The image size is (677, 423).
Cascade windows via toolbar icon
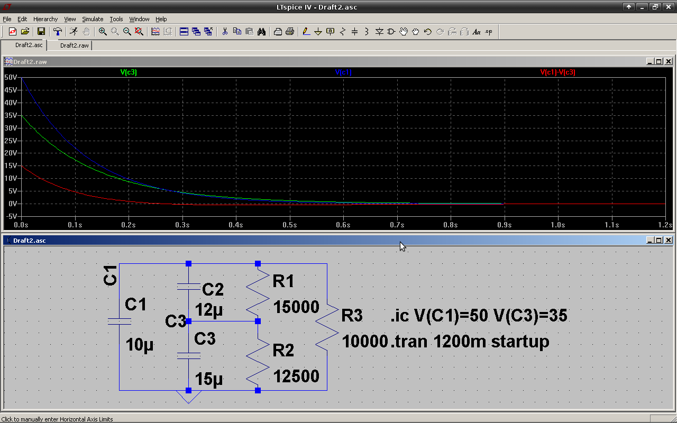196,32
